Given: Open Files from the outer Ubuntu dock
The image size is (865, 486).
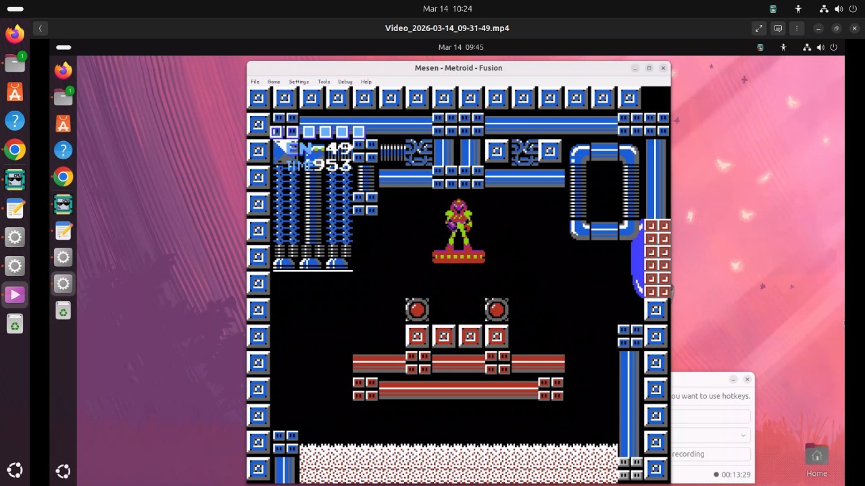Looking at the screenshot, I should point(15,63).
